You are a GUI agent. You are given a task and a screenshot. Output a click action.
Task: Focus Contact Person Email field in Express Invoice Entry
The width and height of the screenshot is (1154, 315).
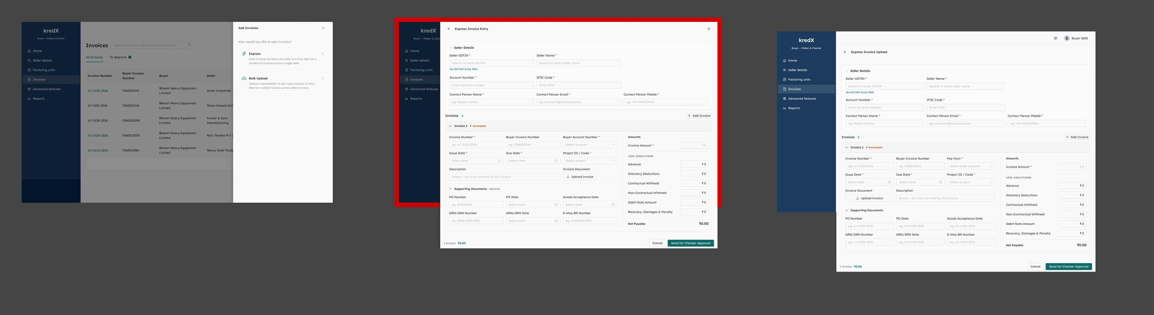pos(578,102)
